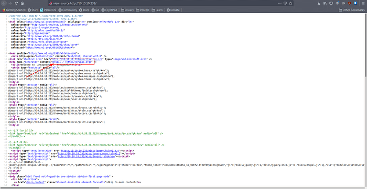Open the page actions three-dots menu
Screen dimensions: 367x189
280,3
